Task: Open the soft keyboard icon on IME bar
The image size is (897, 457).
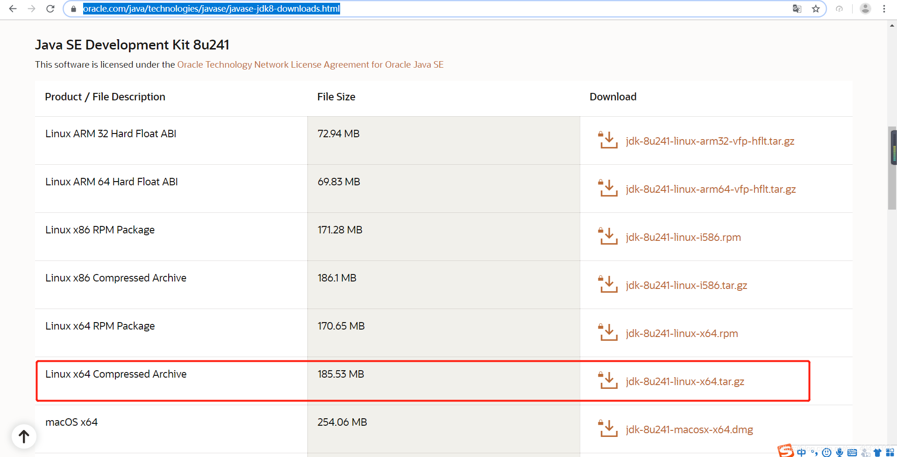Action: [x=852, y=452]
